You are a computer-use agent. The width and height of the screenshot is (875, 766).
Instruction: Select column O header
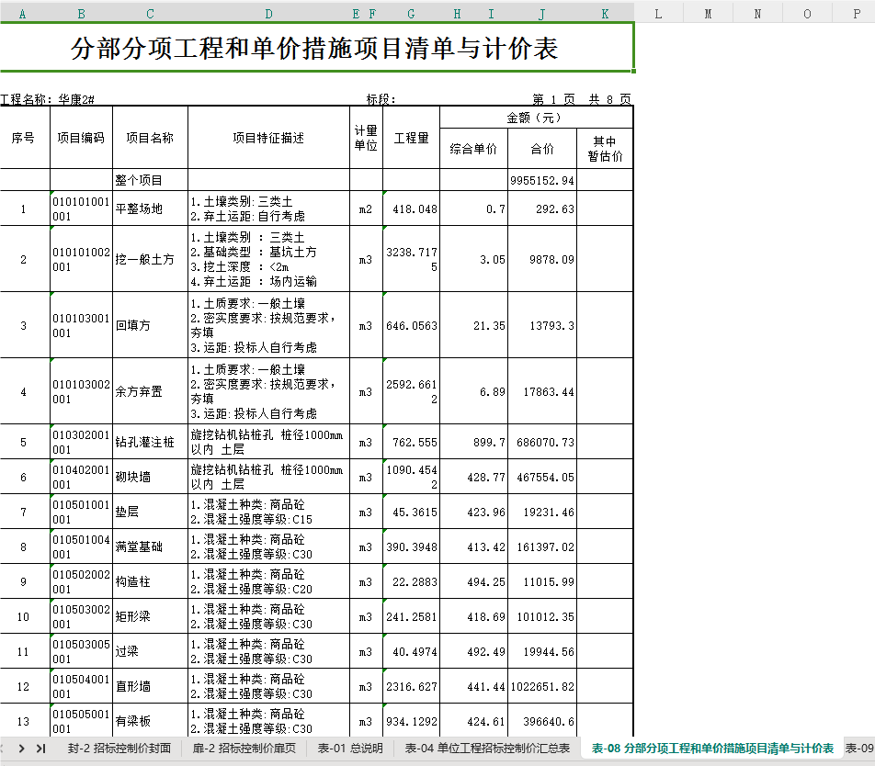pyautogui.click(x=807, y=14)
